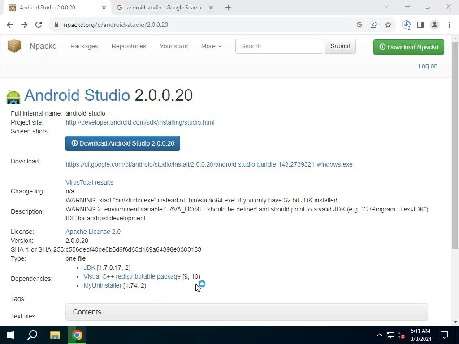Go forward to the next page
Viewport: 459px width, 344px height.
pyautogui.click(x=24, y=25)
